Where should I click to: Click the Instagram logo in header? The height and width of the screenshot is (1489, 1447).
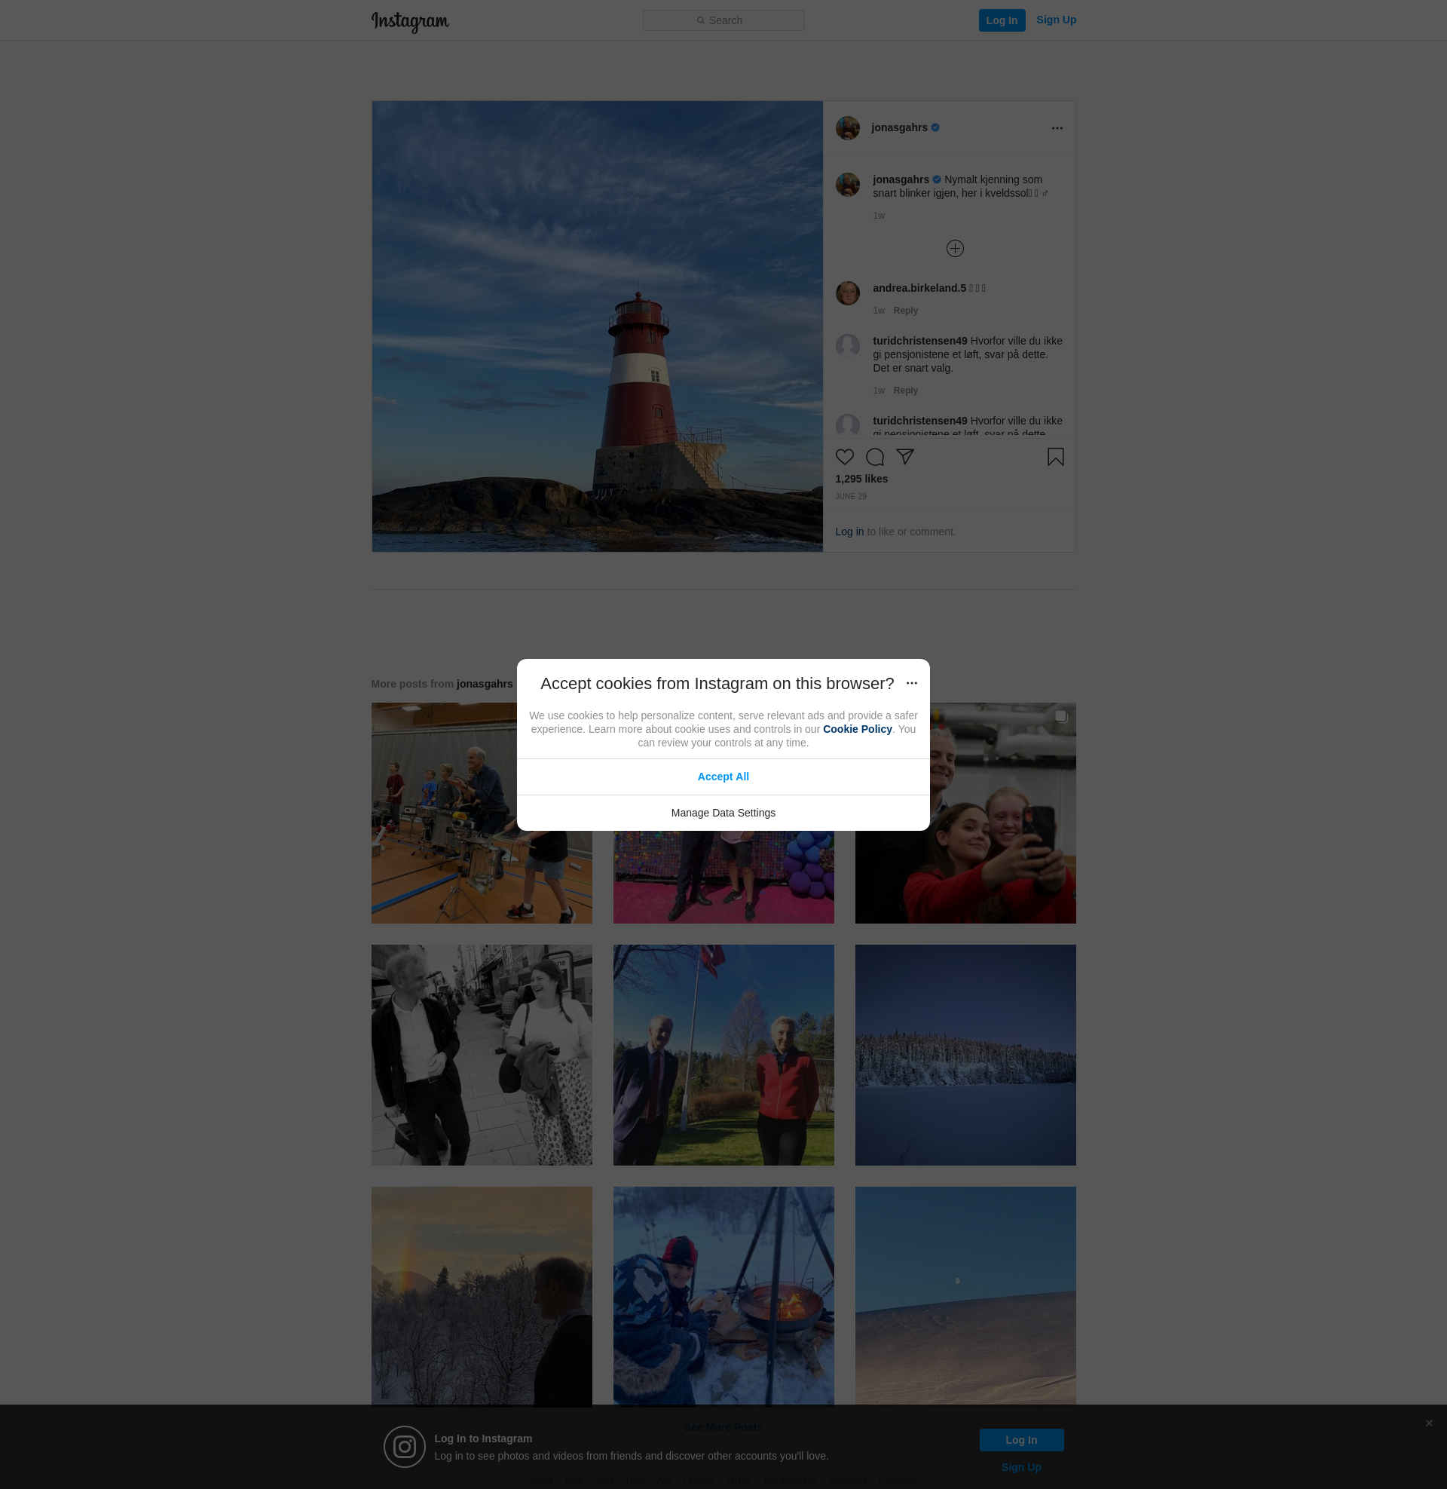(x=411, y=21)
